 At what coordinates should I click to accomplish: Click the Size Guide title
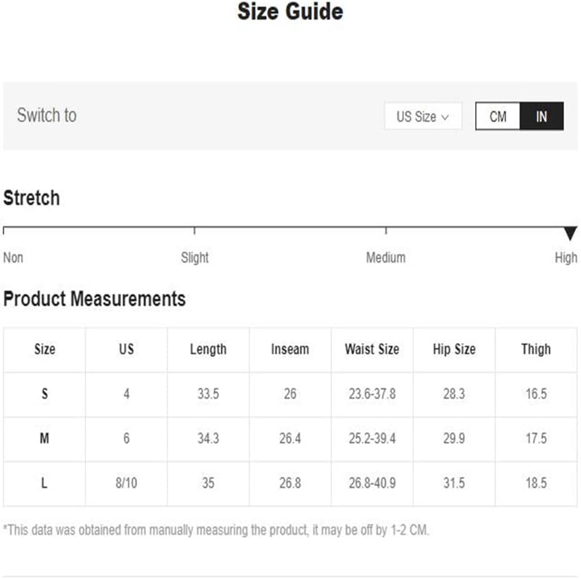coord(290,12)
